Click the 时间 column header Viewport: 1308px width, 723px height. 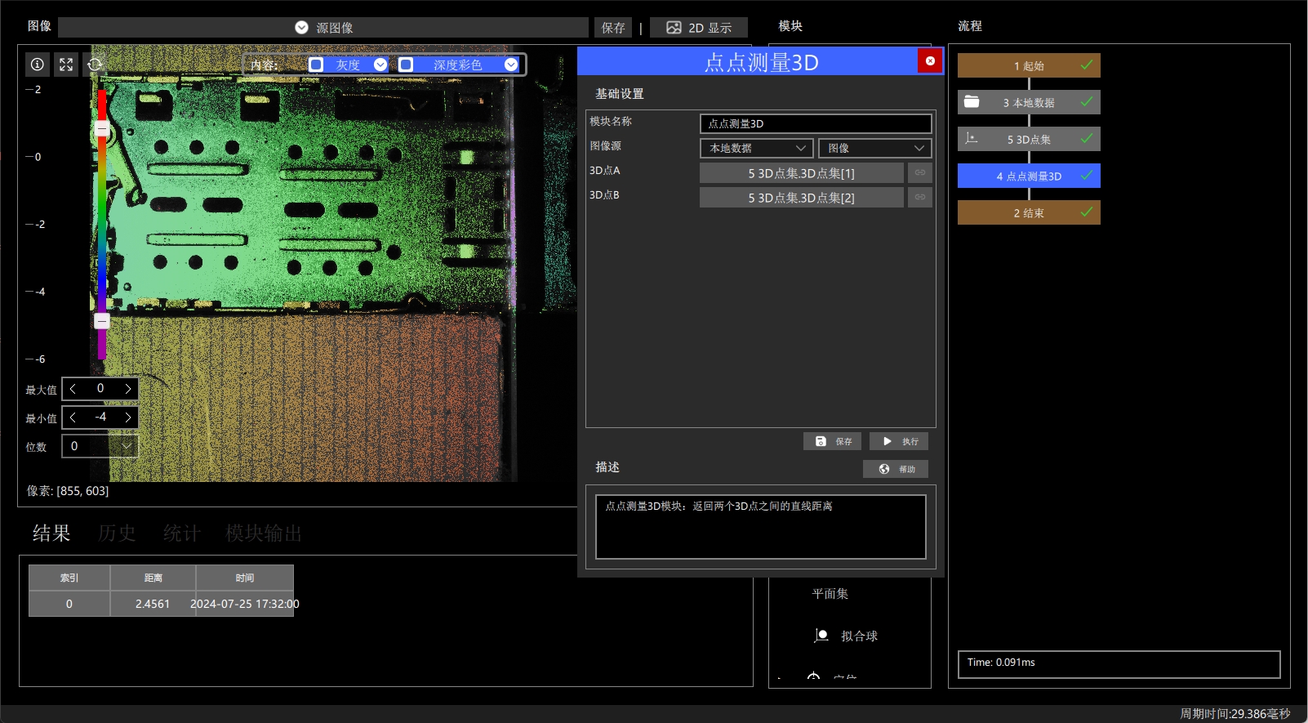[245, 578]
